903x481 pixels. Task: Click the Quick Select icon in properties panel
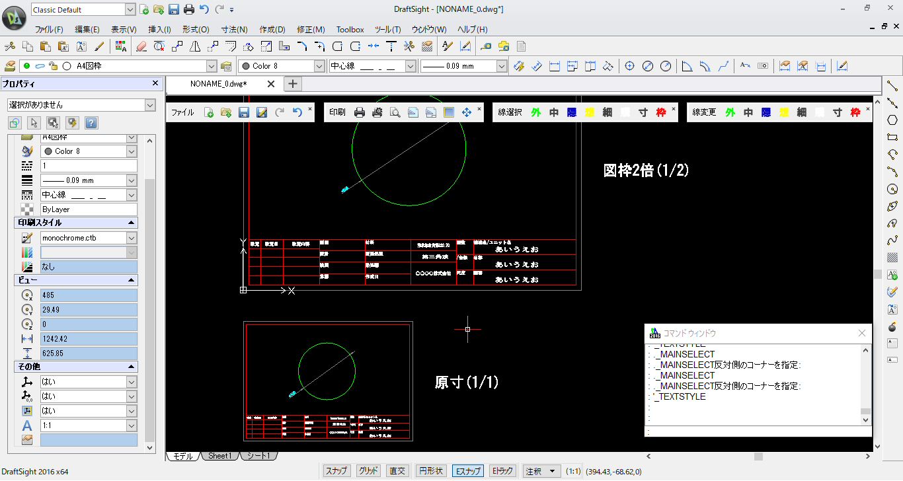[x=72, y=123]
